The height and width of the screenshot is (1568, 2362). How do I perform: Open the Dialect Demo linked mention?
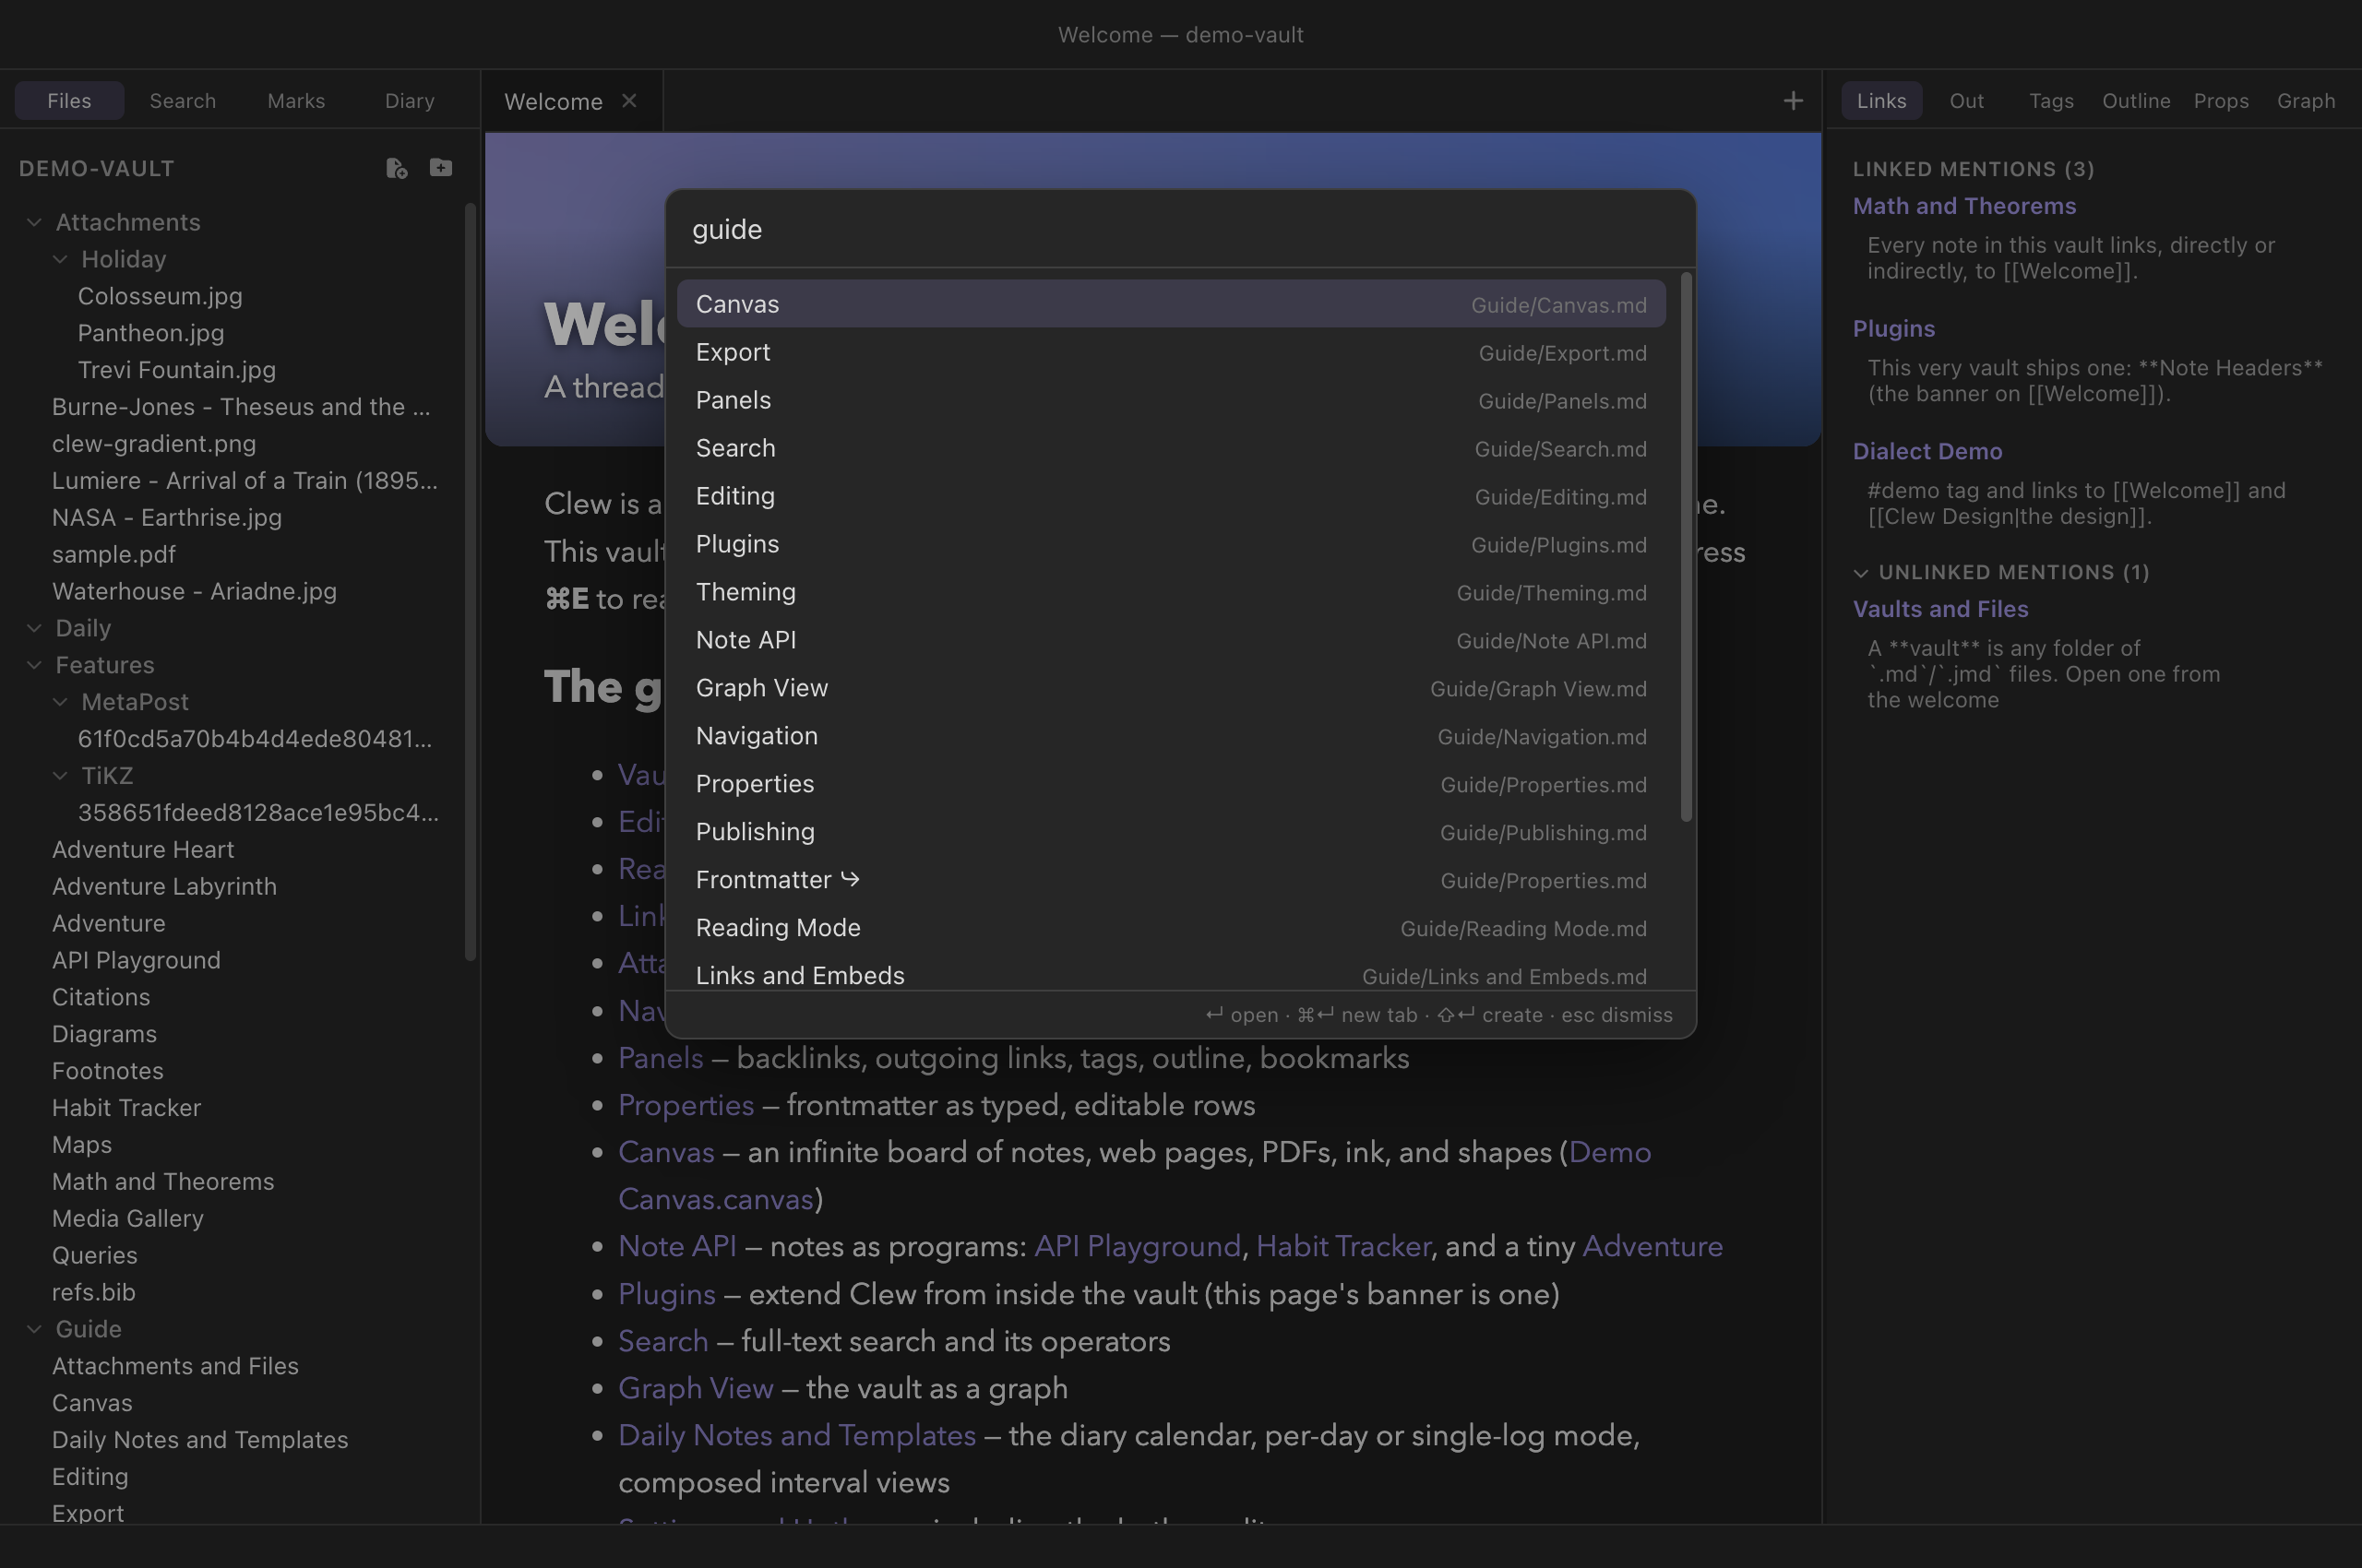pyautogui.click(x=1927, y=451)
